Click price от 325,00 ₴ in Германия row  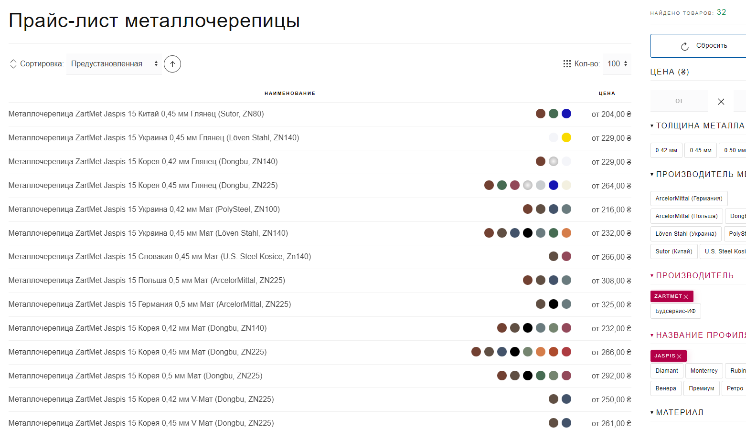tap(611, 304)
